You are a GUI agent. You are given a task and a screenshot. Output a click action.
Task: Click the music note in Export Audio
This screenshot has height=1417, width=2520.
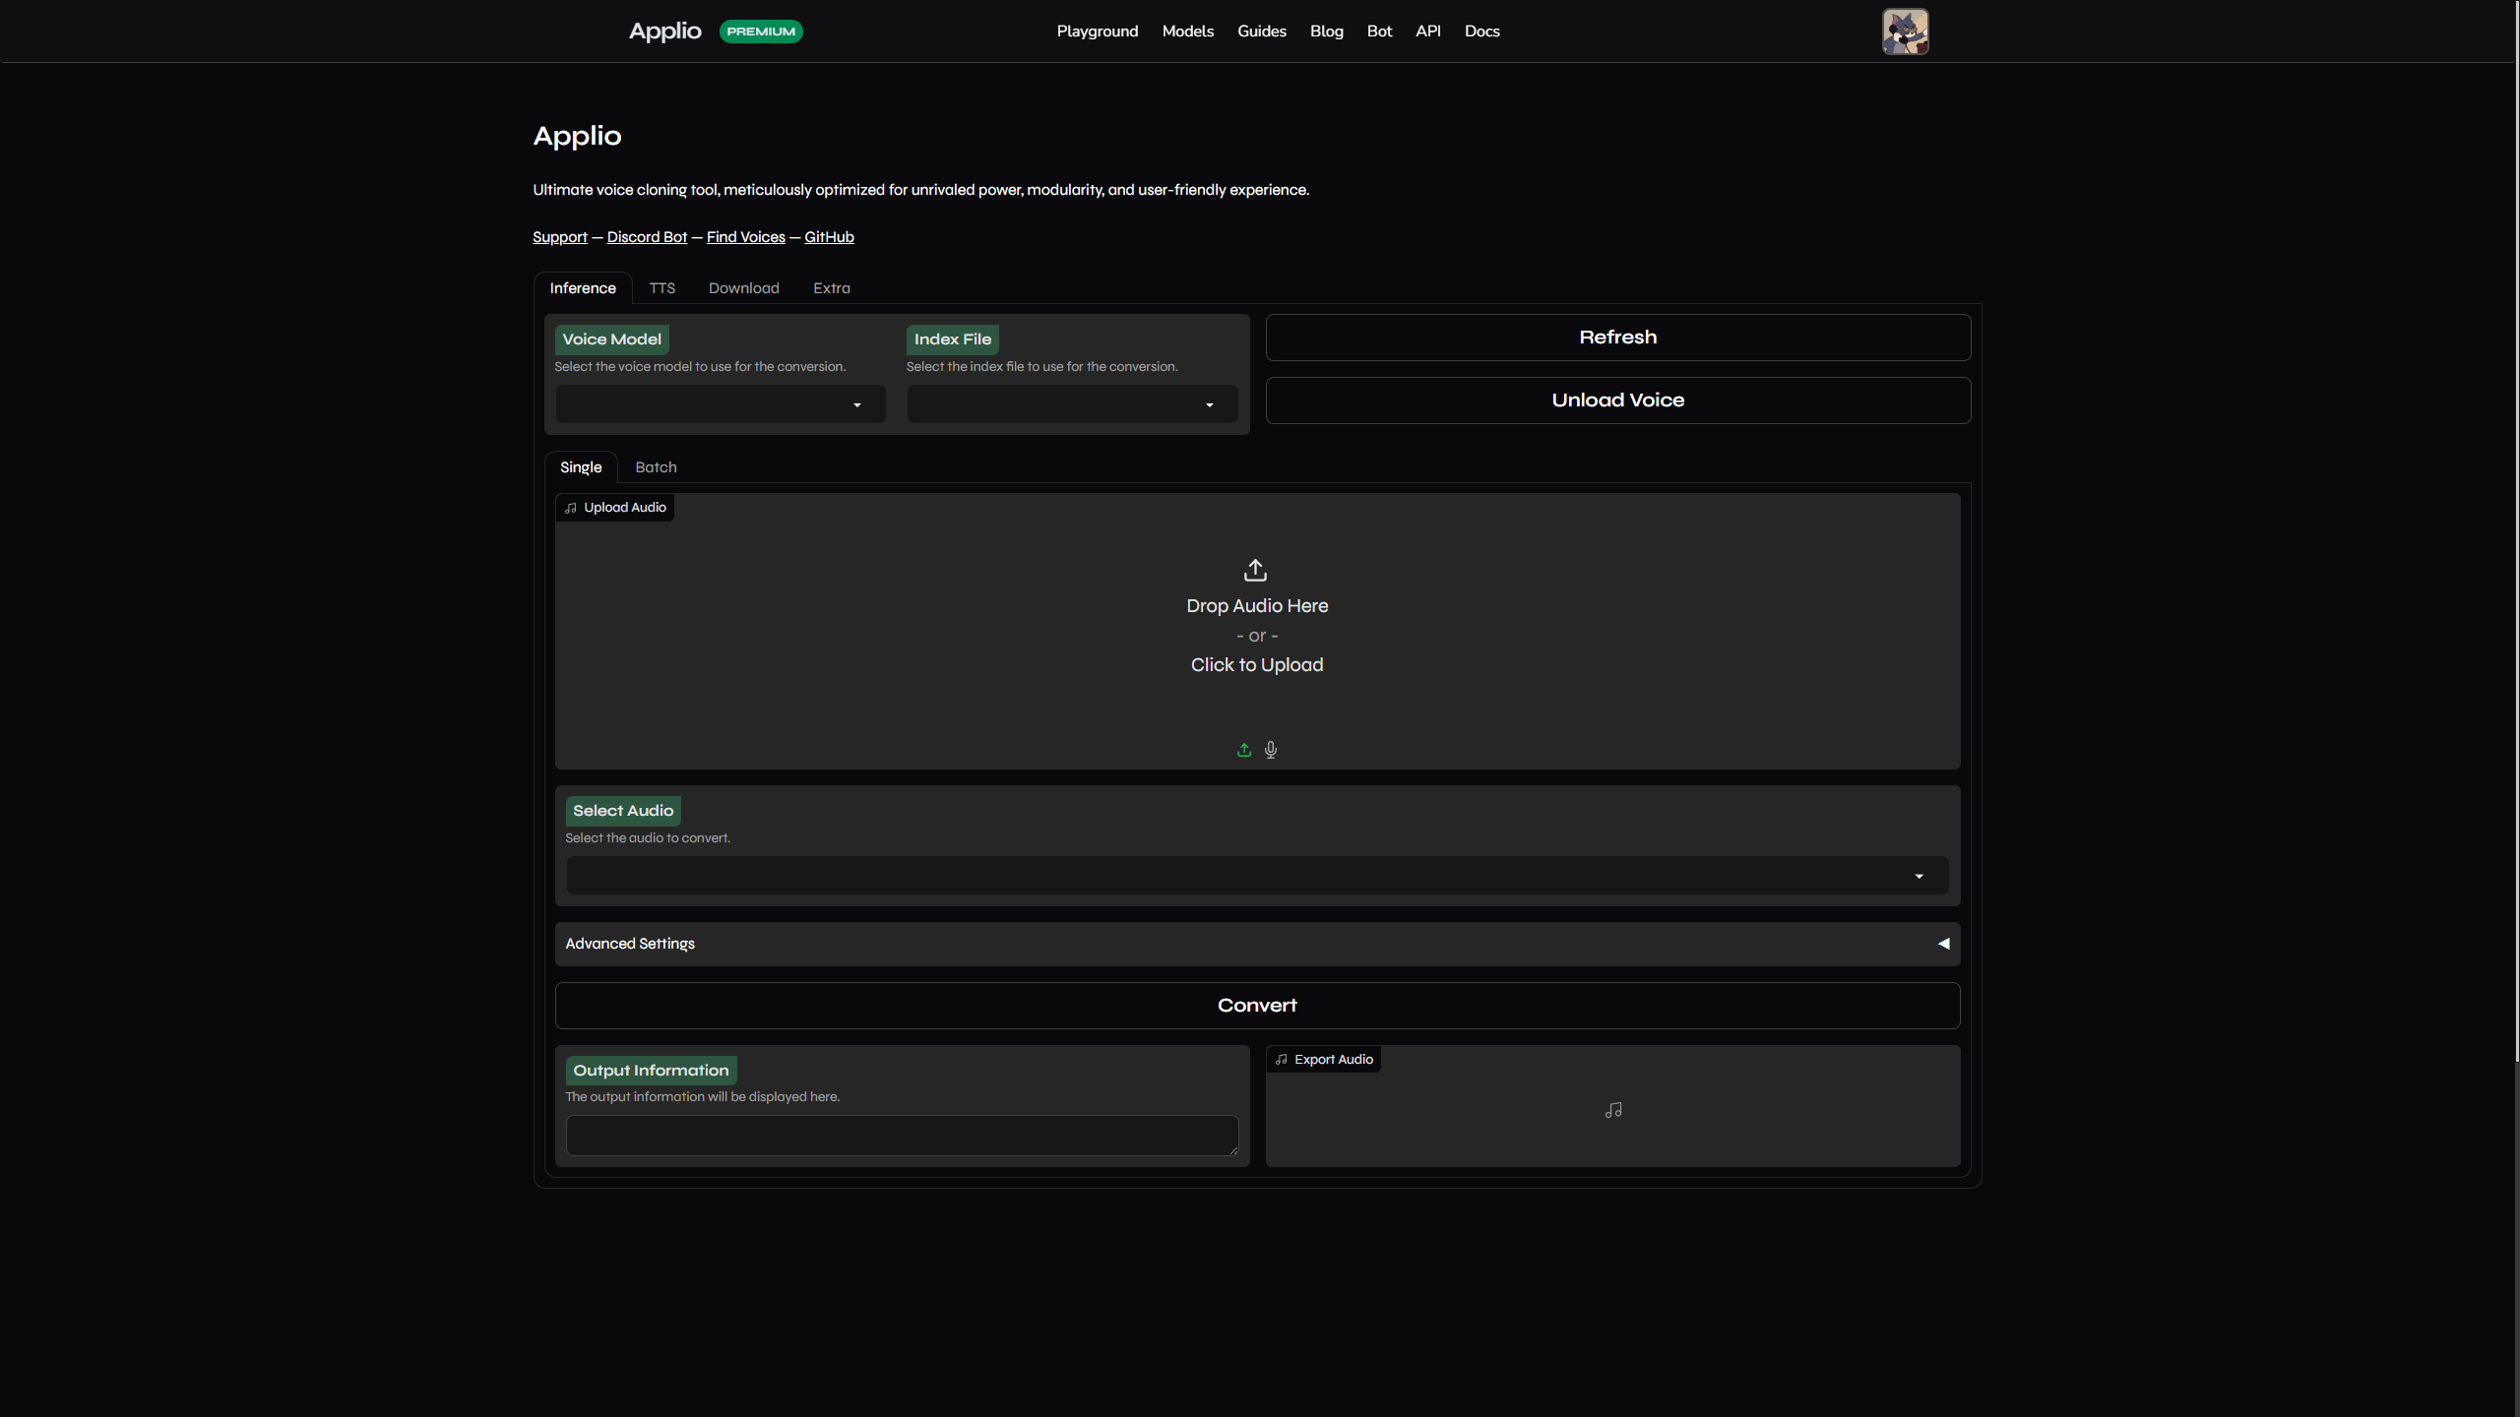pyautogui.click(x=1612, y=1110)
